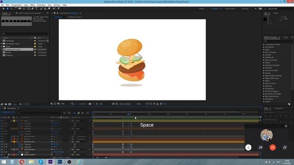Screen dimensions: 294x165
Task: Switch to Small Screen workspace
Action: 230,9
